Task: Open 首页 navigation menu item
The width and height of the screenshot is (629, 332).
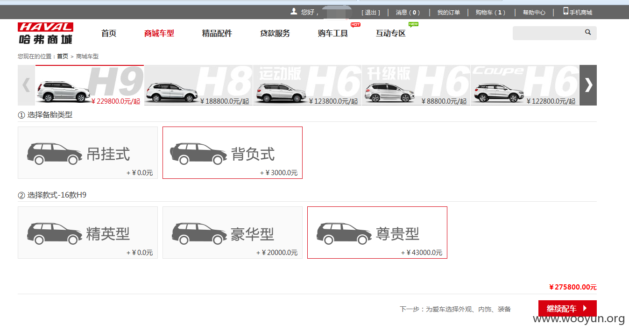Action: (109, 33)
